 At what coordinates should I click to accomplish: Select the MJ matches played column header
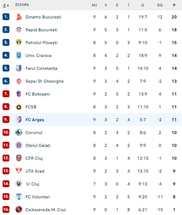[x=94, y=5]
